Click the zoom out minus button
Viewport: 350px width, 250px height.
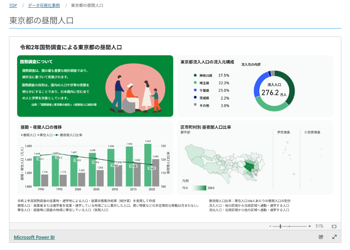point(270,226)
